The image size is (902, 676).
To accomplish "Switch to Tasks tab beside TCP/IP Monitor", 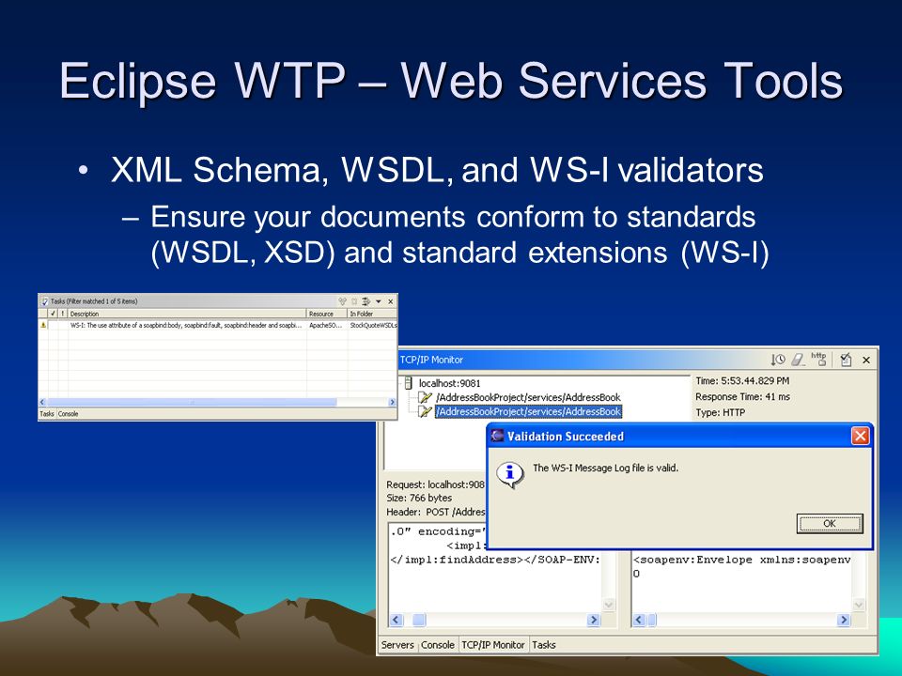I will tap(544, 645).
